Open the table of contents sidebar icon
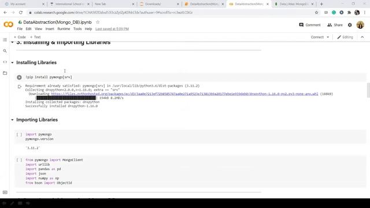The width and height of the screenshot is (370, 208). coord(5,40)
